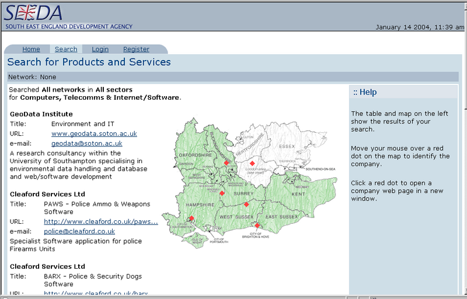The height and width of the screenshot is (299, 467).
Task: Open the Register tab
Action: tap(136, 49)
